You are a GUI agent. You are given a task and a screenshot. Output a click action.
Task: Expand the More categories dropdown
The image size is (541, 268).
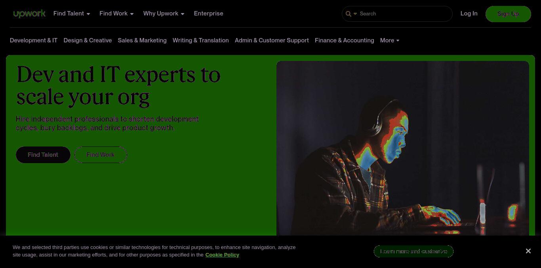pyautogui.click(x=390, y=40)
